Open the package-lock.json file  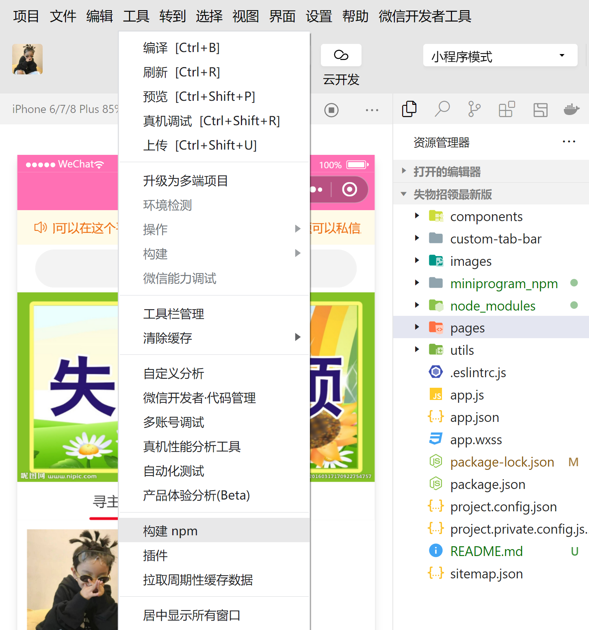(502, 462)
